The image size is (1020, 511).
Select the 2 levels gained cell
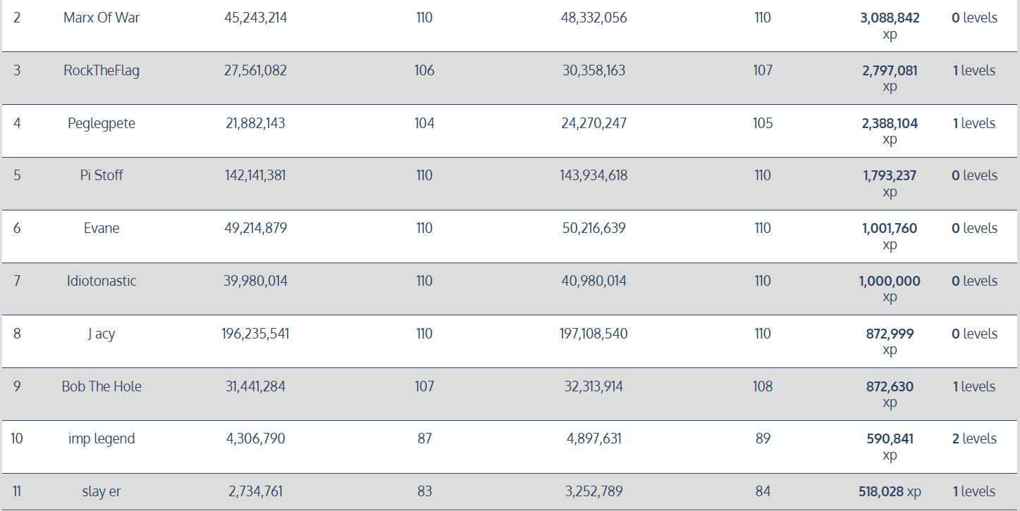click(974, 439)
